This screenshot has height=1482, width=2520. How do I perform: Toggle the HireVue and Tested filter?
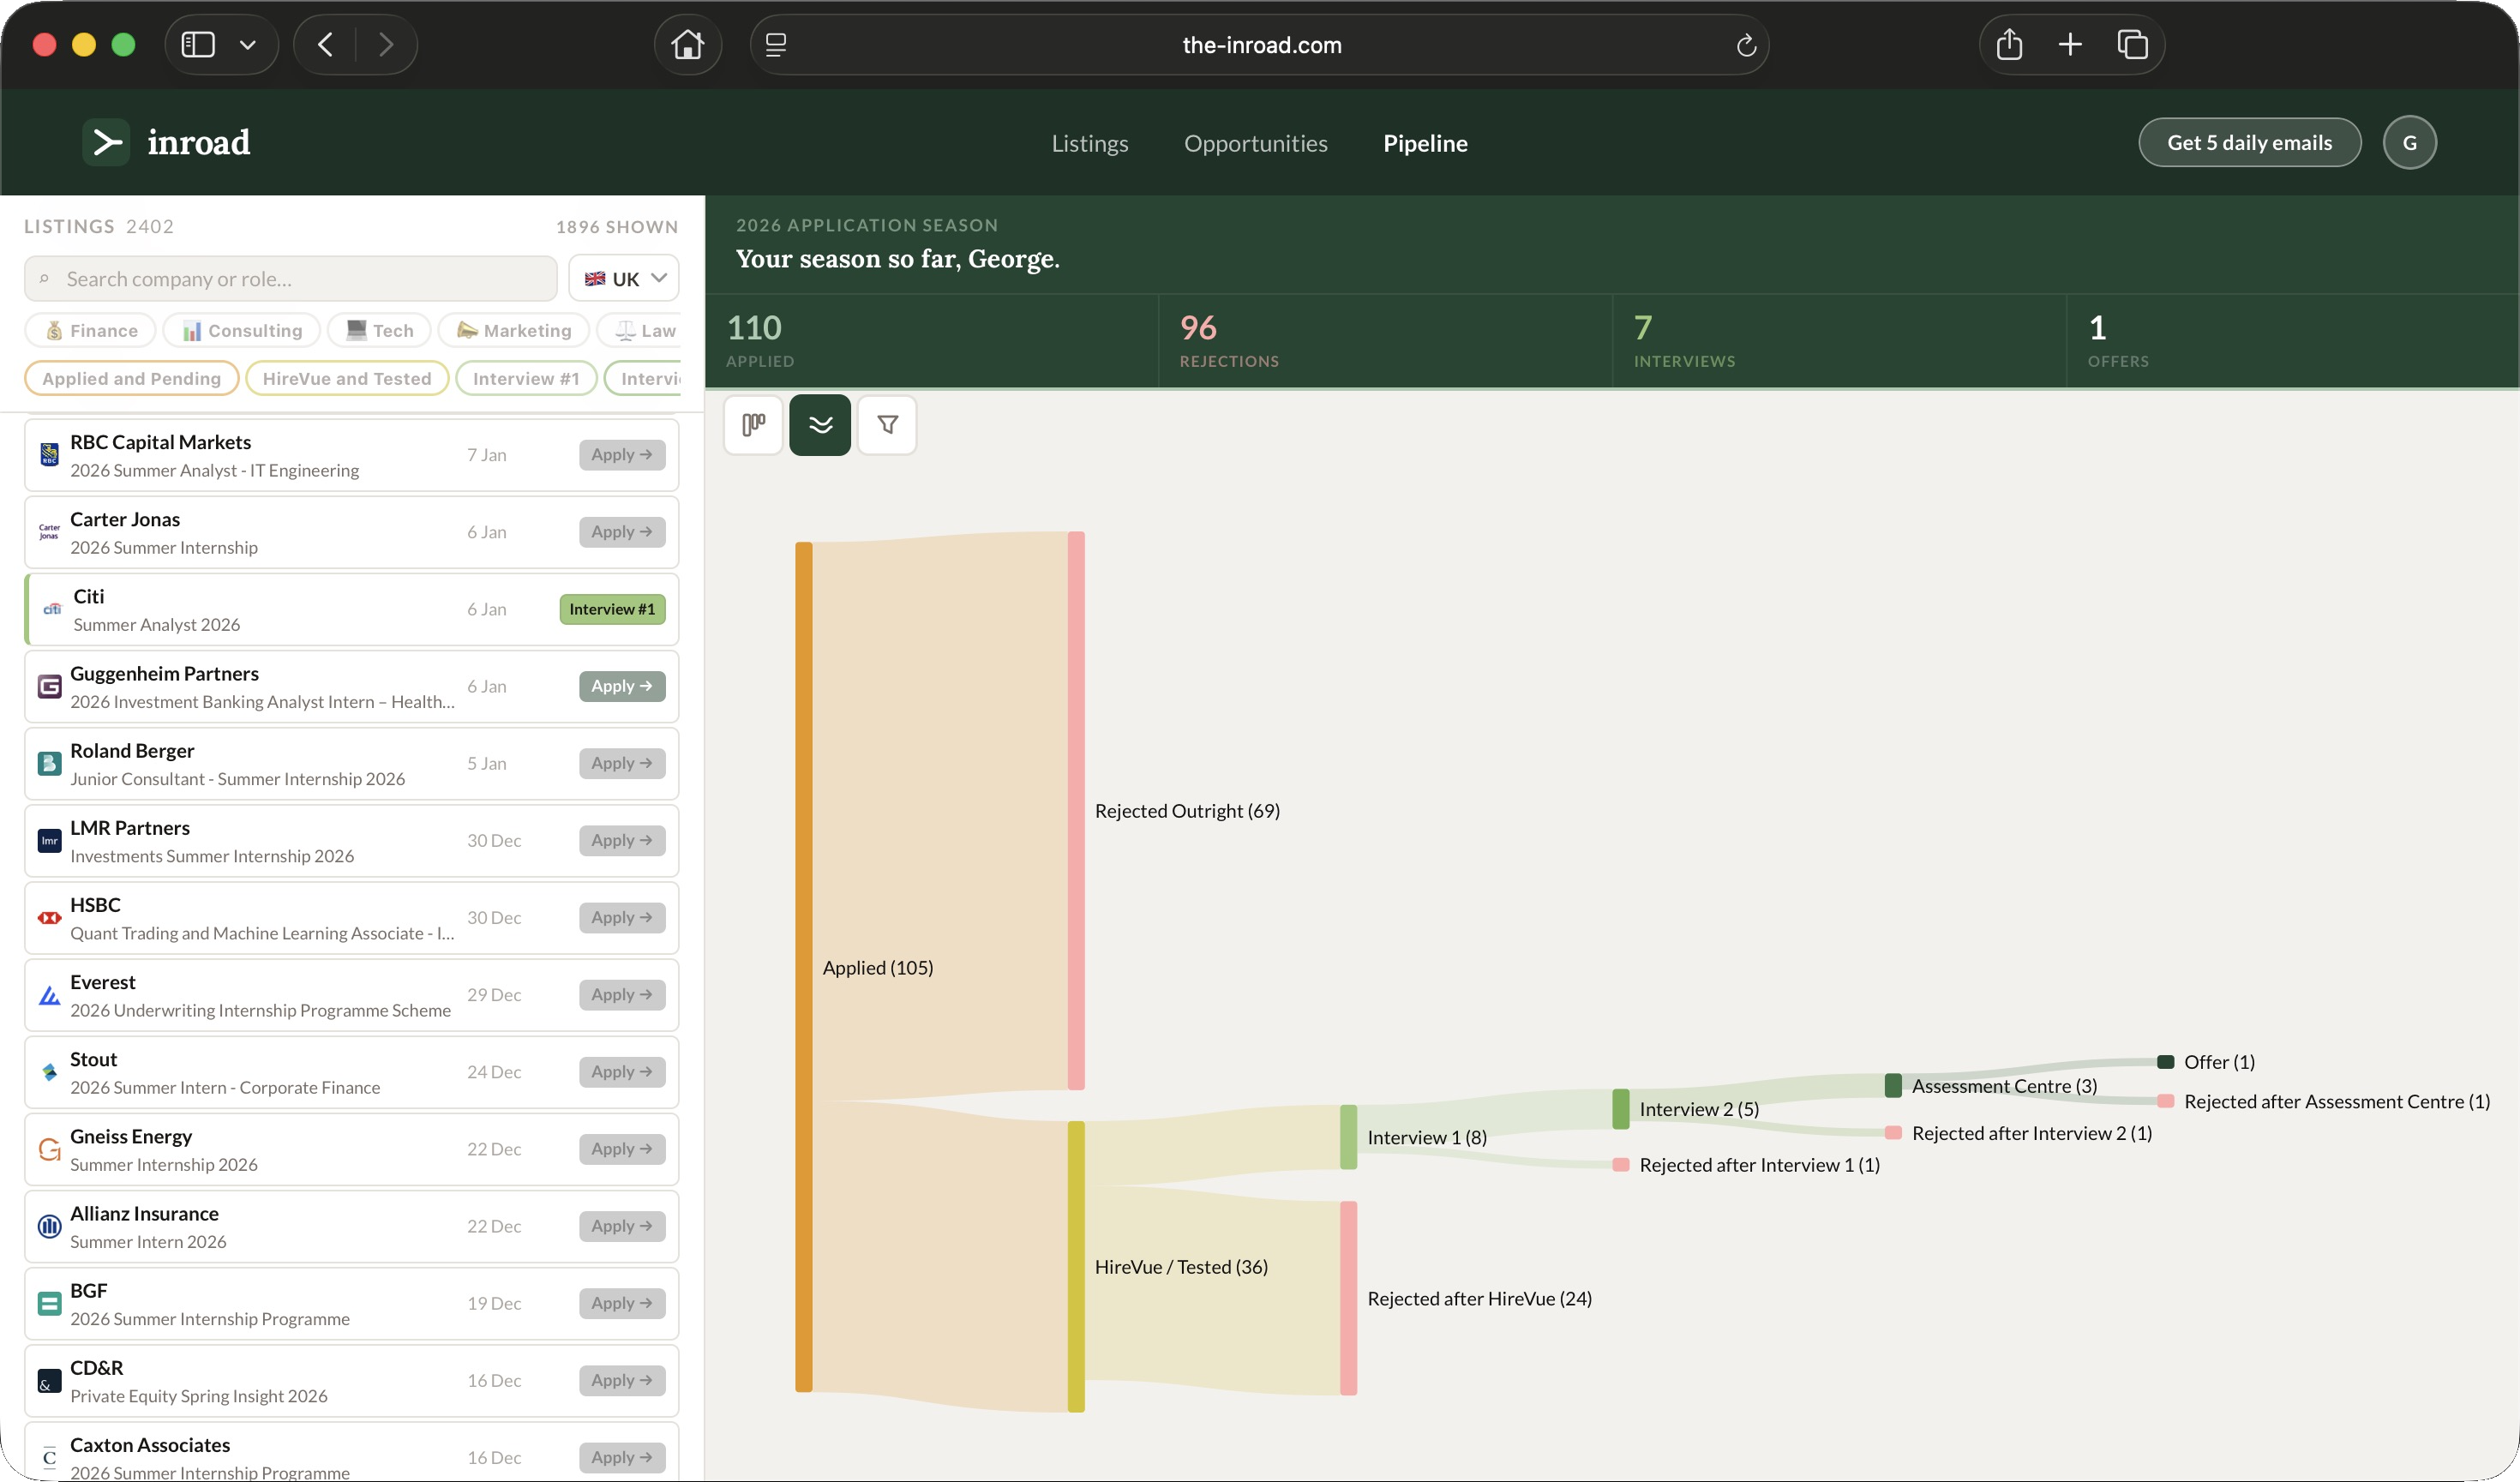click(x=346, y=378)
